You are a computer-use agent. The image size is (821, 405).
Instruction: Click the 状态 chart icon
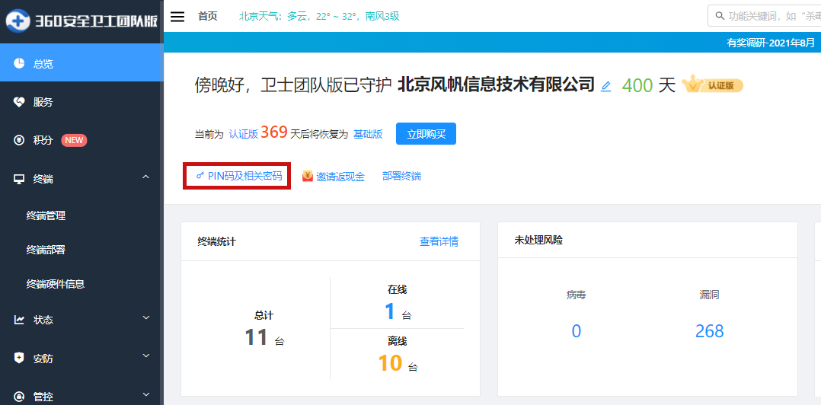coord(19,319)
